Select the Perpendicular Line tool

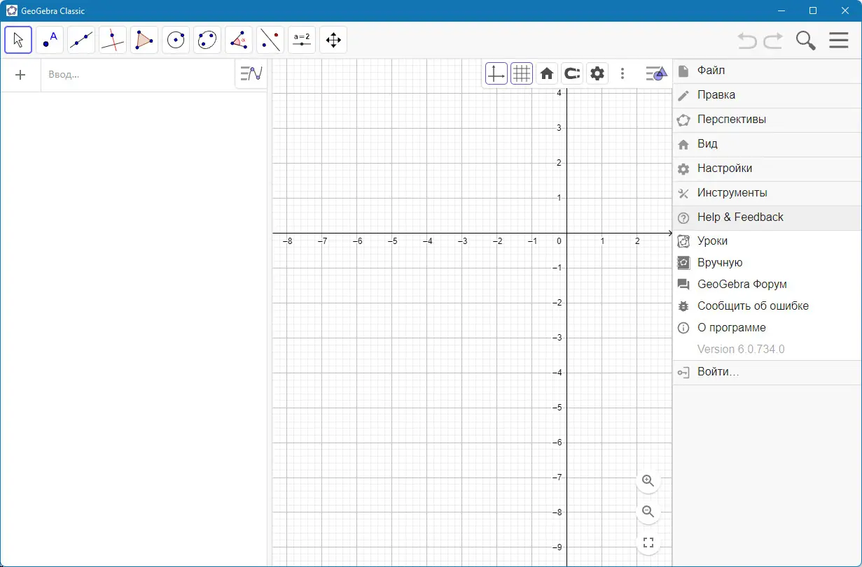coord(113,40)
